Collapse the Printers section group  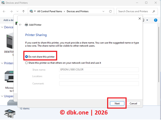point(2,63)
